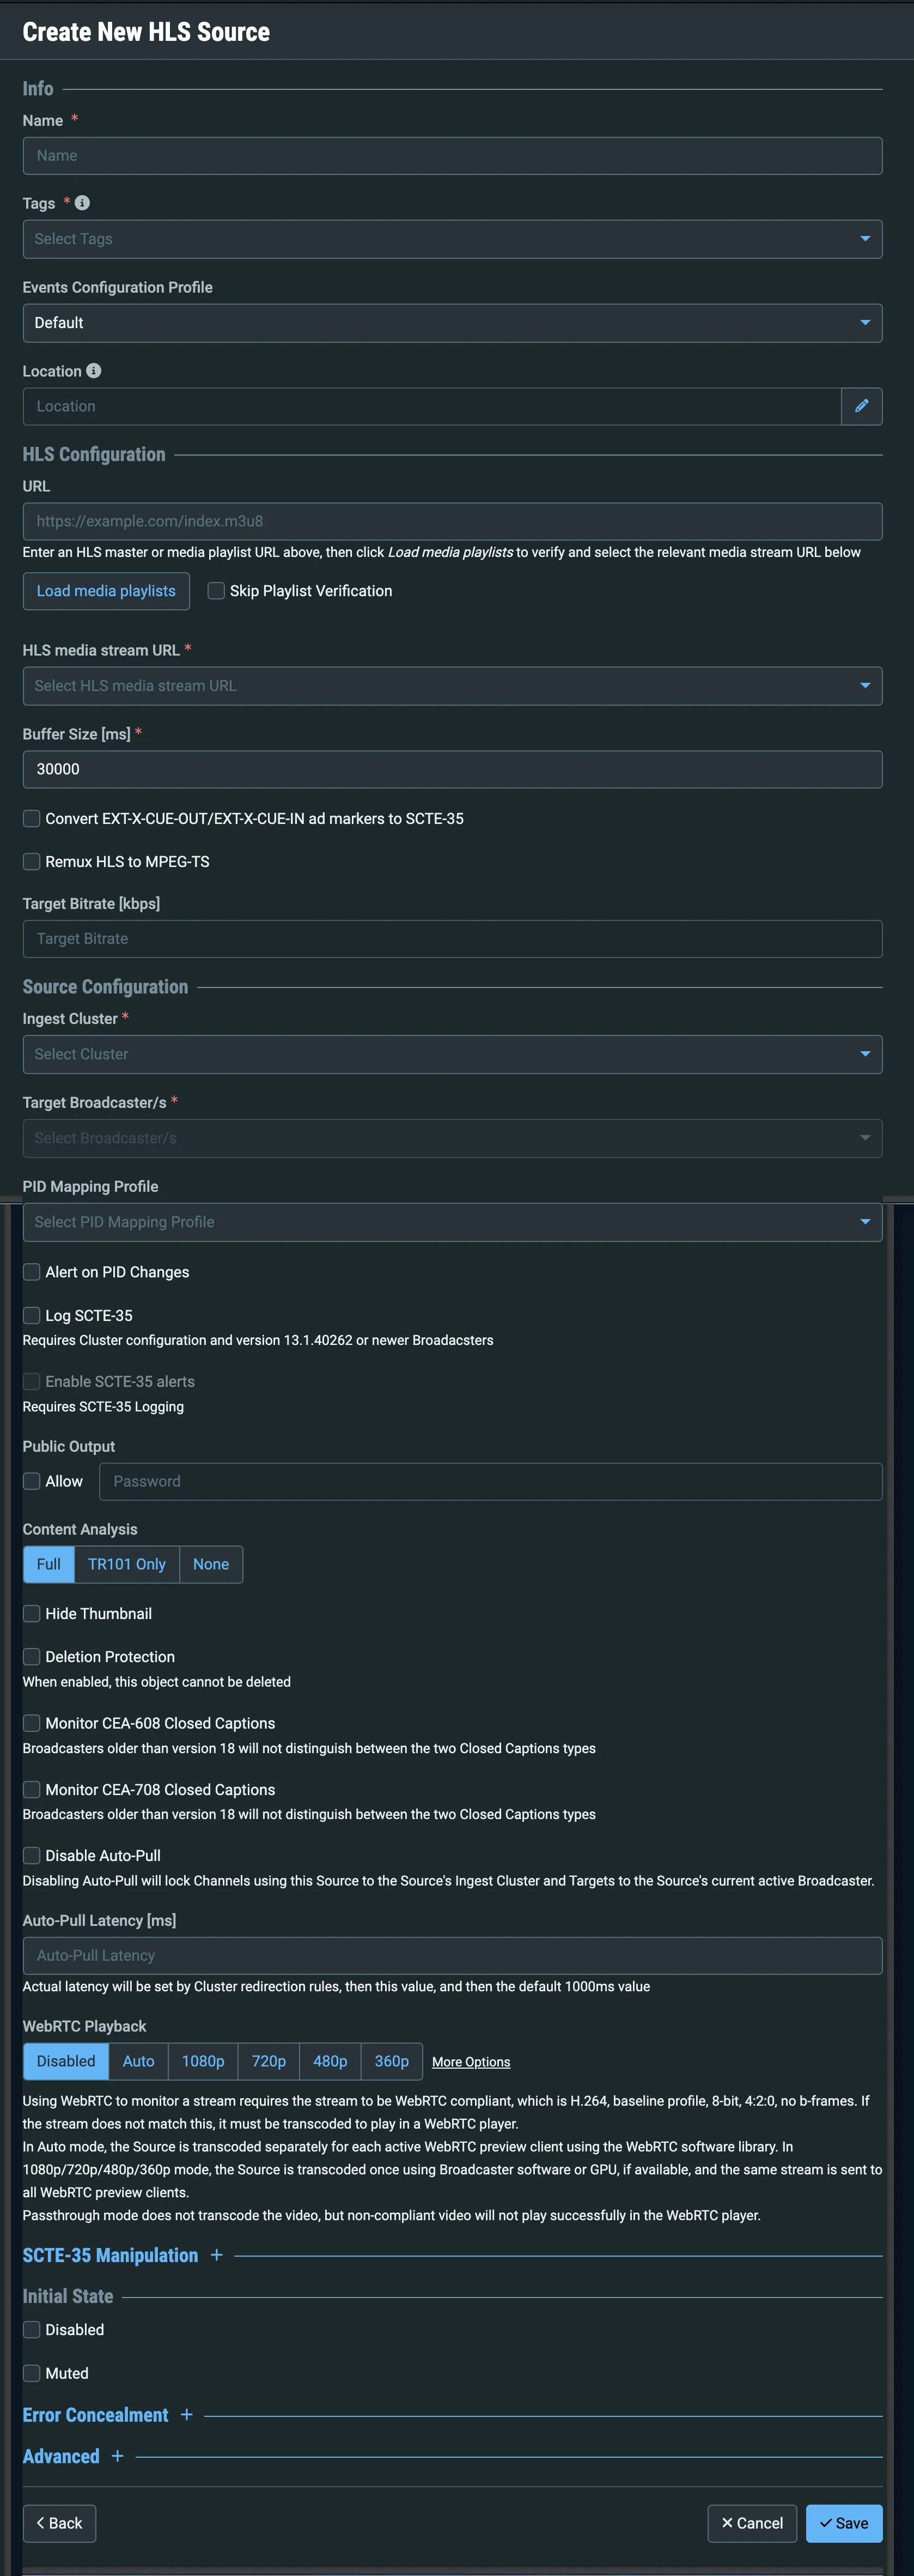The height and width of the screenshot is (2576, 914).
Task: Open the Ingest Cluster dropdown
Action: pyautogui.click(x=452, y=1054)
